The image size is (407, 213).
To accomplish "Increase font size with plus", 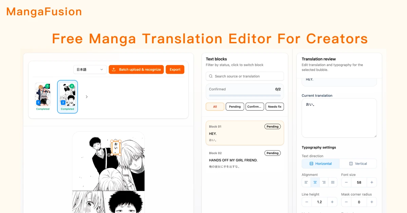I will [x=372, y=182].
